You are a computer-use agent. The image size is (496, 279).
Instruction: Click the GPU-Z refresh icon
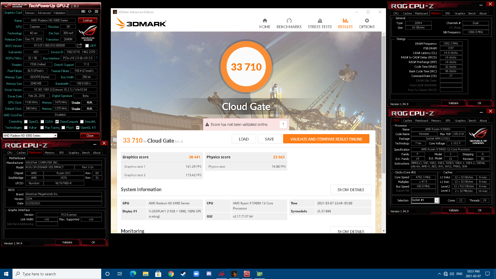pos(90,12)
